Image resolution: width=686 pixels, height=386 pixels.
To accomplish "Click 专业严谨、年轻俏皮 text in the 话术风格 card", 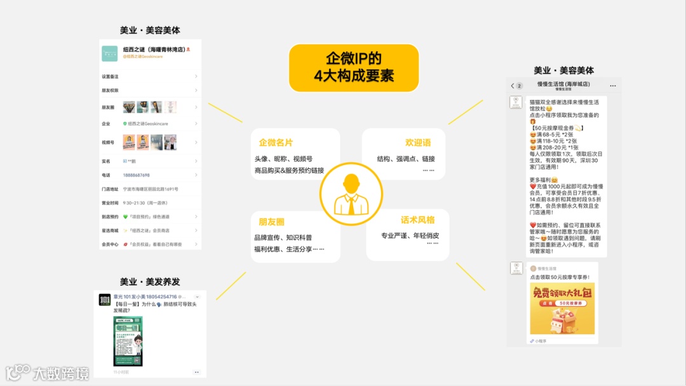I will tap(410, 236).
